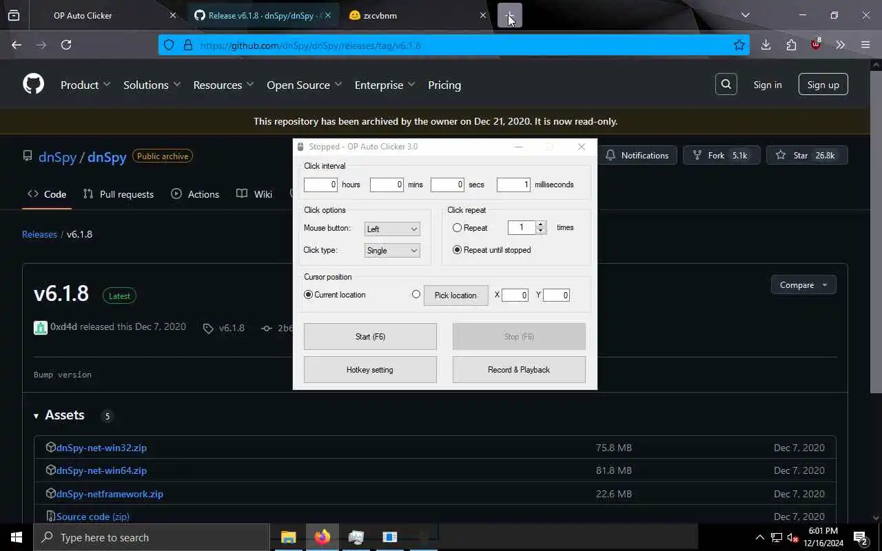The height and width of the screenshot is (551, 882).
Task: Select the Repeat radio button
Action: [x=457, y=227]
